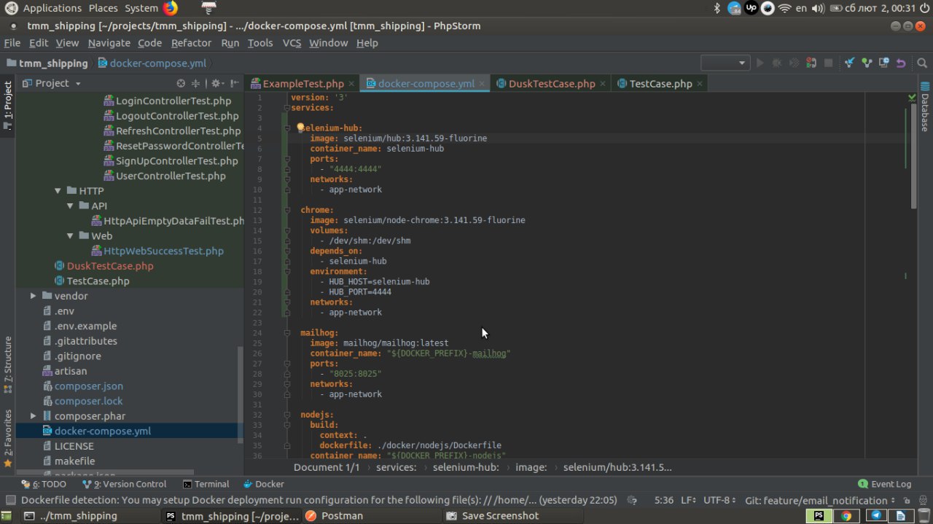Open the Refactor menu
This screenshot has height=524, width=933.
[191, 43]
